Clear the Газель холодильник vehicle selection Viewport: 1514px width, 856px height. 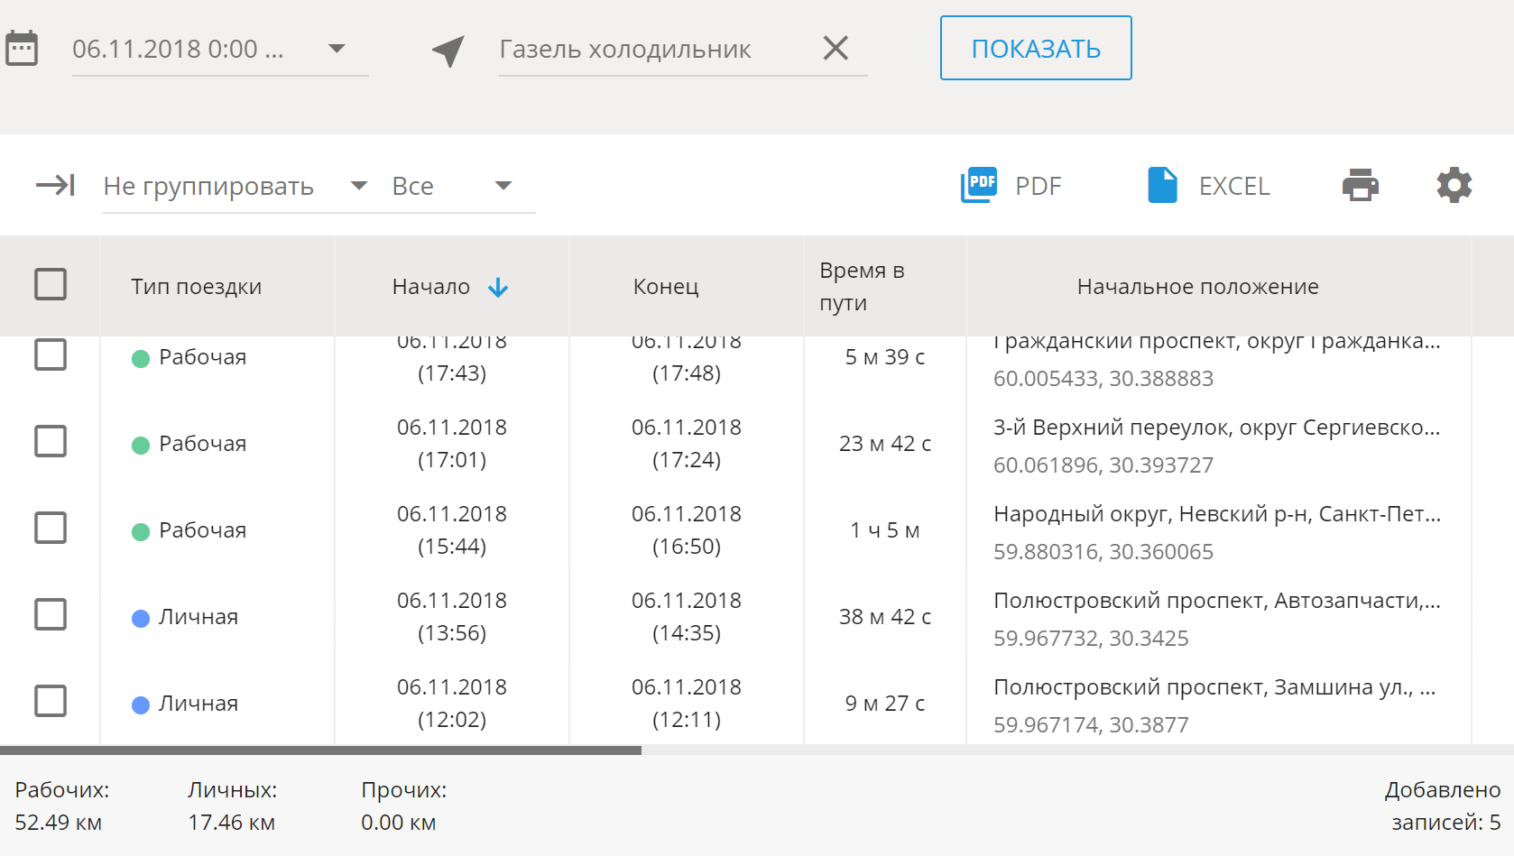[835, 48]
